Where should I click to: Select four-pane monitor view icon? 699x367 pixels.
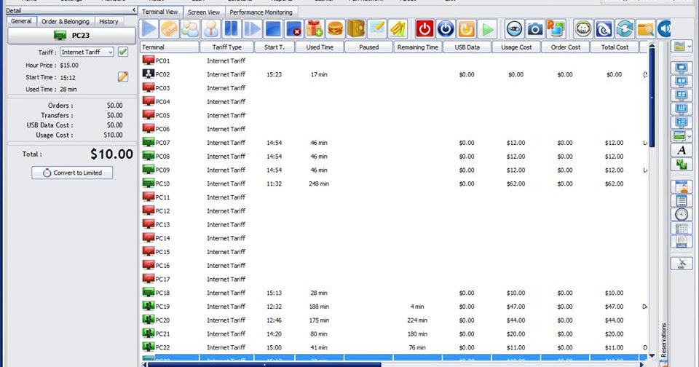click(682, 95)
